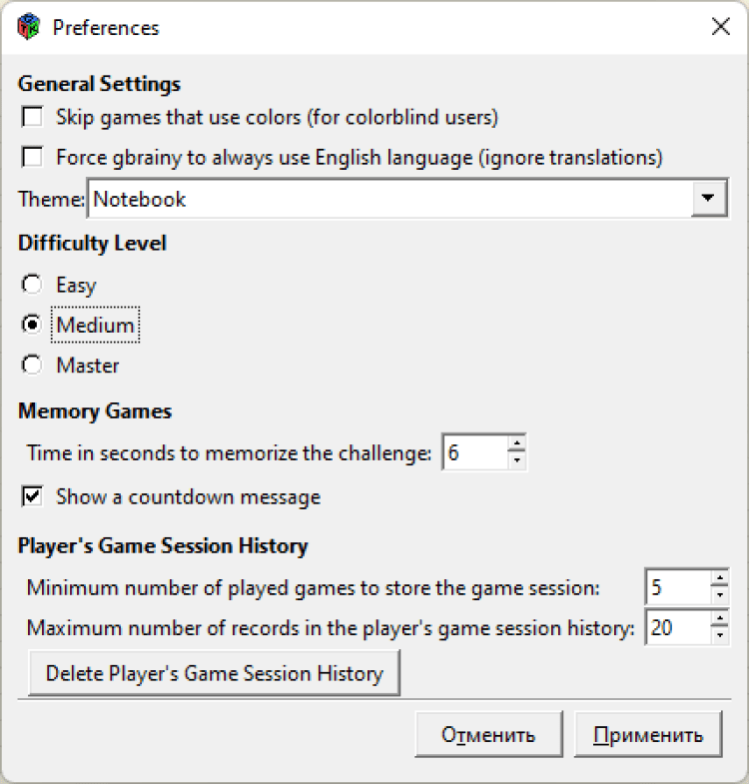Click the gbrainy app icon in title bar
This screenshot has width=749, height=784.
pos(30,27)
